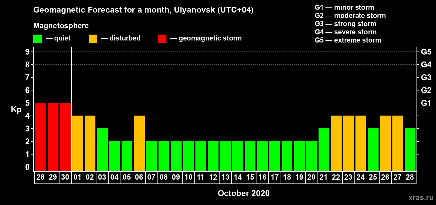Click the green bar for October 04
The height and width of the screenshot is (205, 436).
click(x=115, y=156)
